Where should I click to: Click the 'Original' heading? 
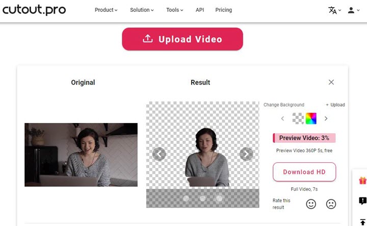83,83
